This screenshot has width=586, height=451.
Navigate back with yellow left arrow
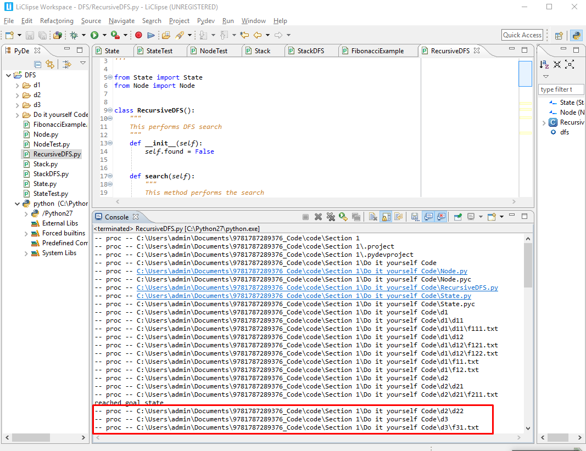click(x=258, y=35)
